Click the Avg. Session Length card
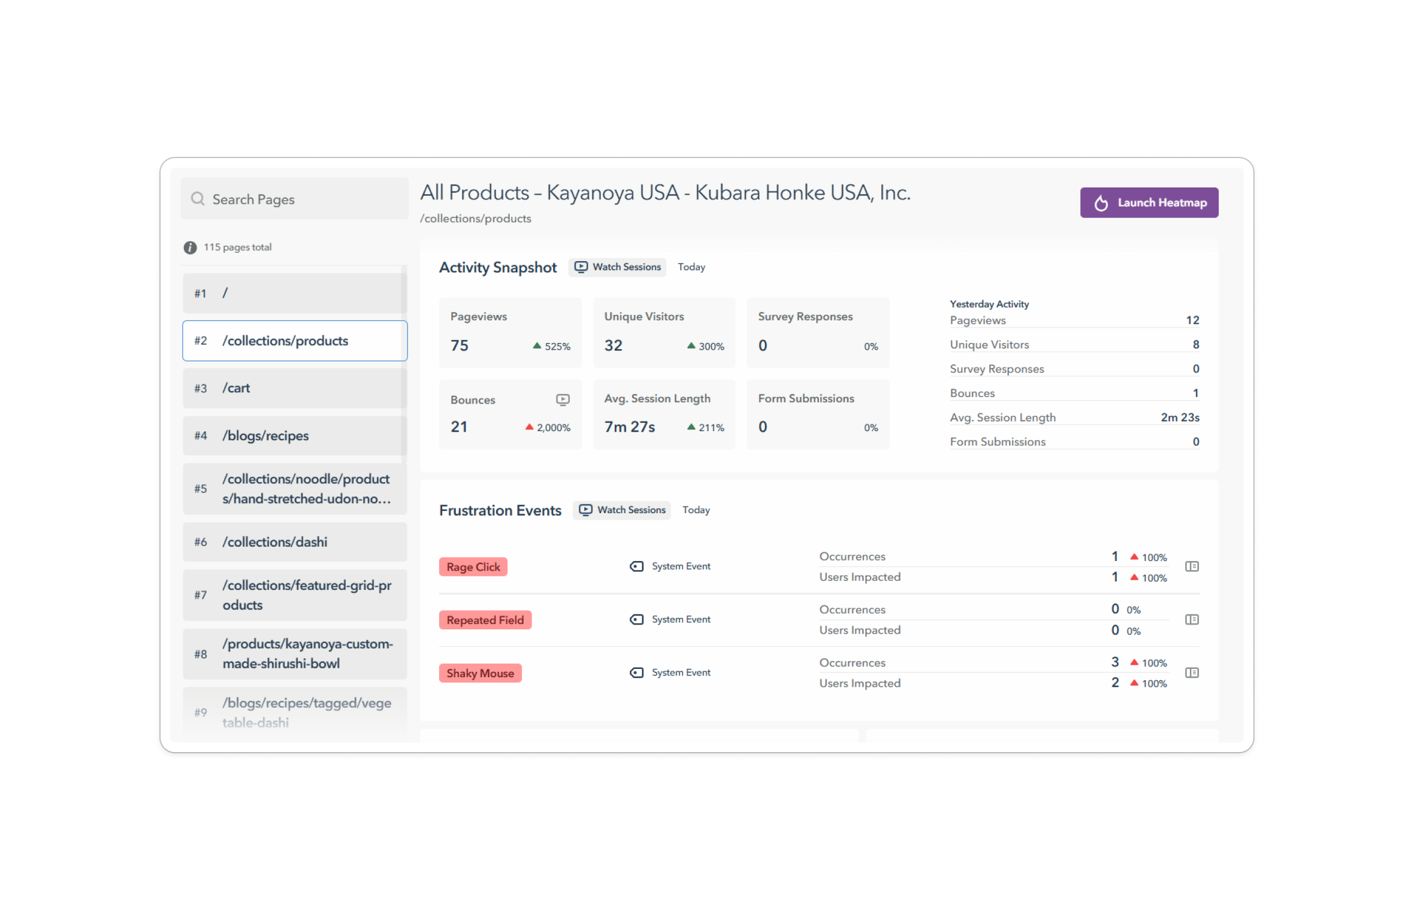 point(664,414)
